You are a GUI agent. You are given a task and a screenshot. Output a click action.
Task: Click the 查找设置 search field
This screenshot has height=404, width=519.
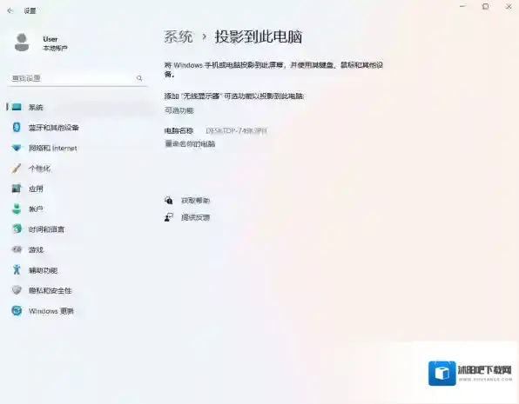[78, 78]
